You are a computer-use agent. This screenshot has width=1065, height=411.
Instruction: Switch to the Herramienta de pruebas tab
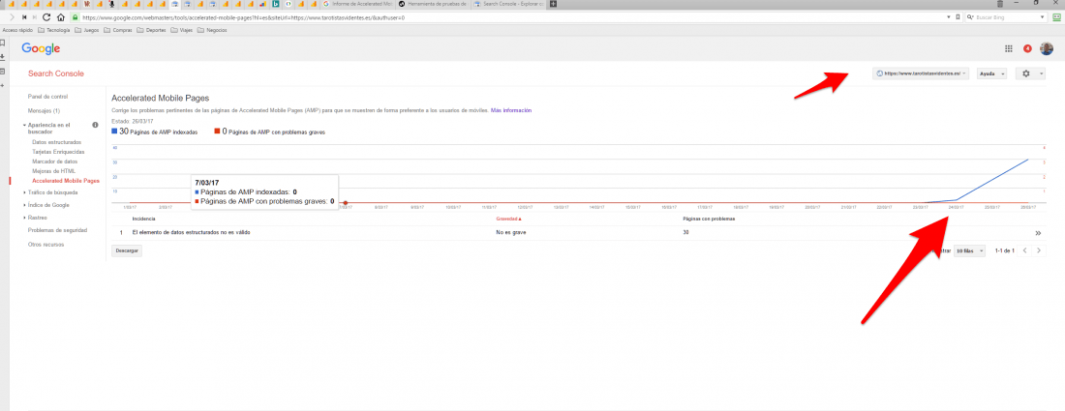point(434,4)
